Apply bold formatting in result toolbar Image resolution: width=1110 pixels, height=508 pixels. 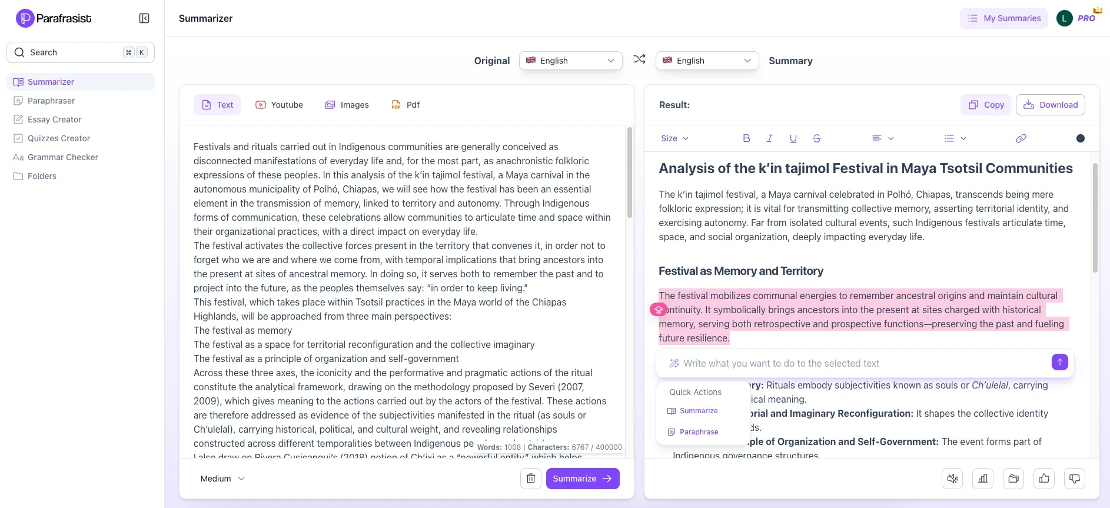(746, 138)
